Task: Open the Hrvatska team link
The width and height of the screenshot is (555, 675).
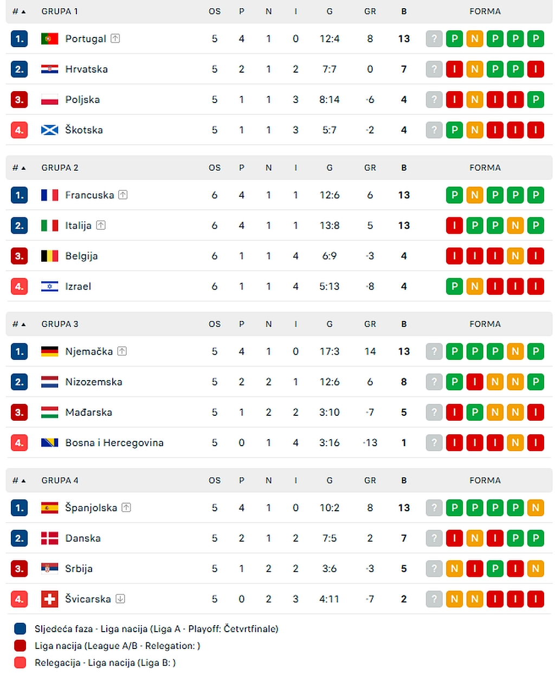Action: (86, 69)
